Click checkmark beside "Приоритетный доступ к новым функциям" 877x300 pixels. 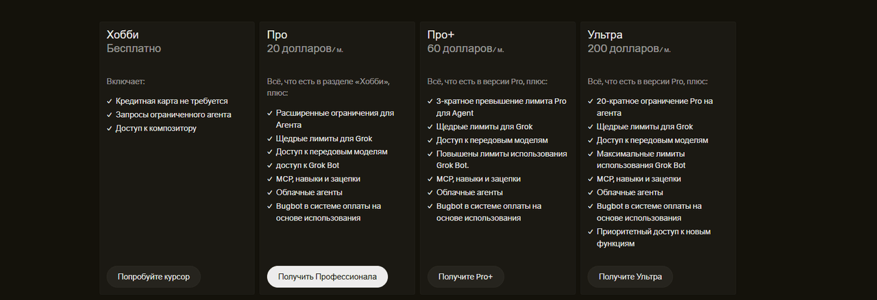(591, 232)
